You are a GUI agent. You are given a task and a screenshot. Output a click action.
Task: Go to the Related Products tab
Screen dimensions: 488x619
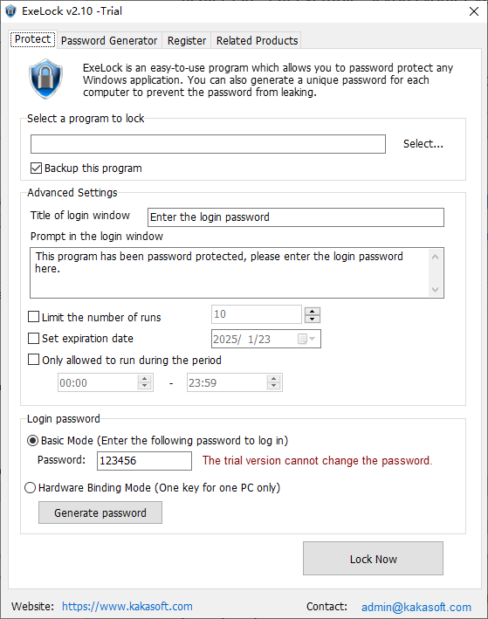pyautogui.click(x=257, y=41)
